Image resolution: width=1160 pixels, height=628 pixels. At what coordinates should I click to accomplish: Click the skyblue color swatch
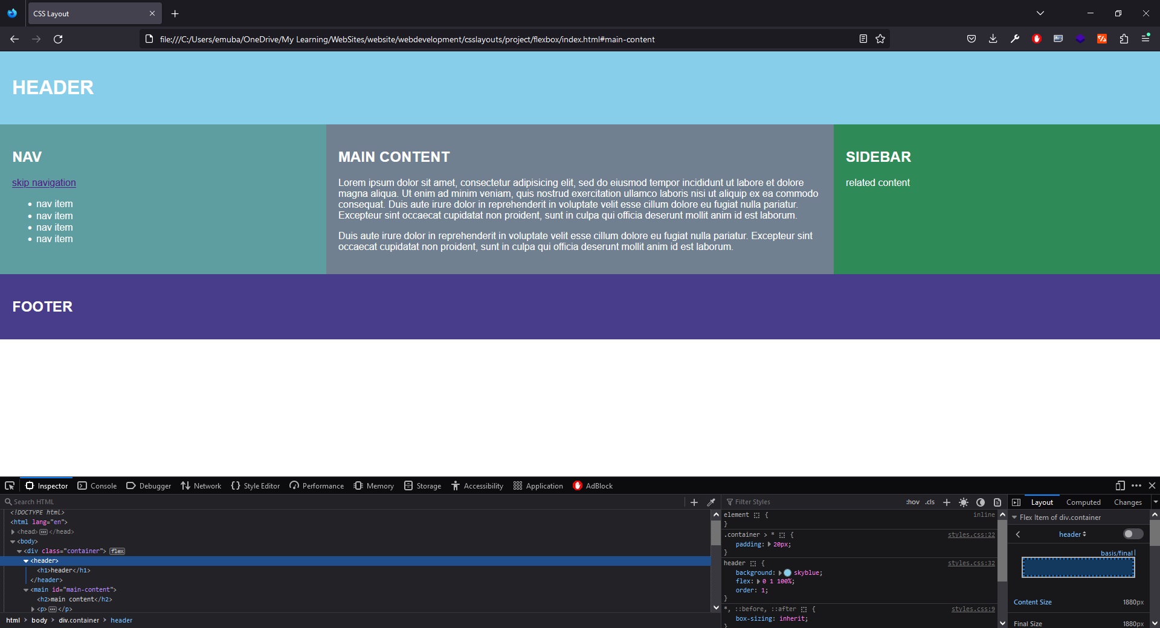click(787, 573)
